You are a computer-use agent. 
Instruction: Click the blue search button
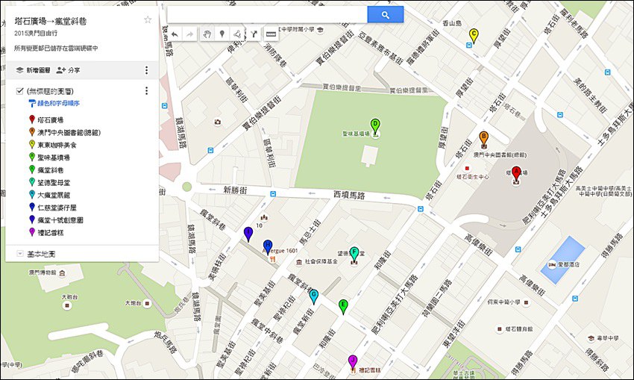pyautogui.click(x=385, y=14)
